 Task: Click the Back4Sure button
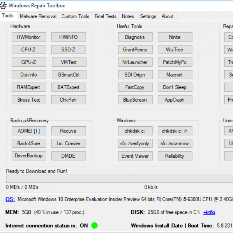(29, 143)
